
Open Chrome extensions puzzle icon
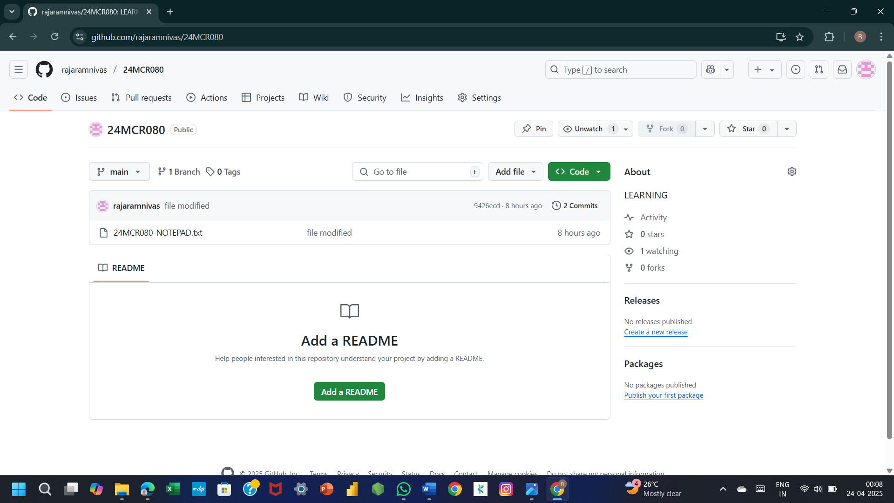click(x=829, y=37)
